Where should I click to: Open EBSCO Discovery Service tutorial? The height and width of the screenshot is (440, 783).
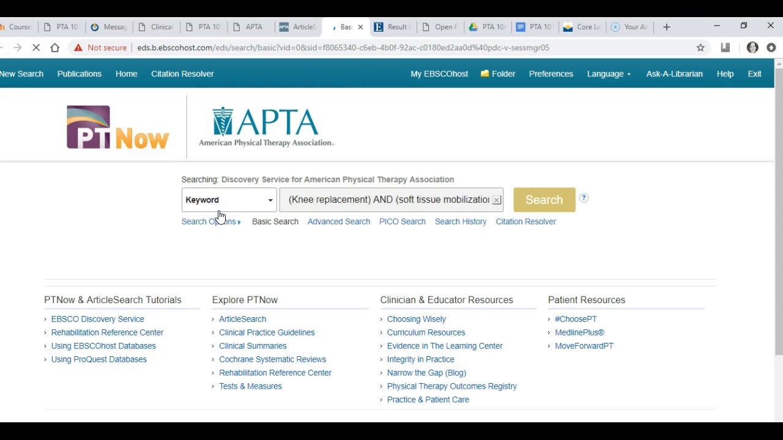click(98, 319)
